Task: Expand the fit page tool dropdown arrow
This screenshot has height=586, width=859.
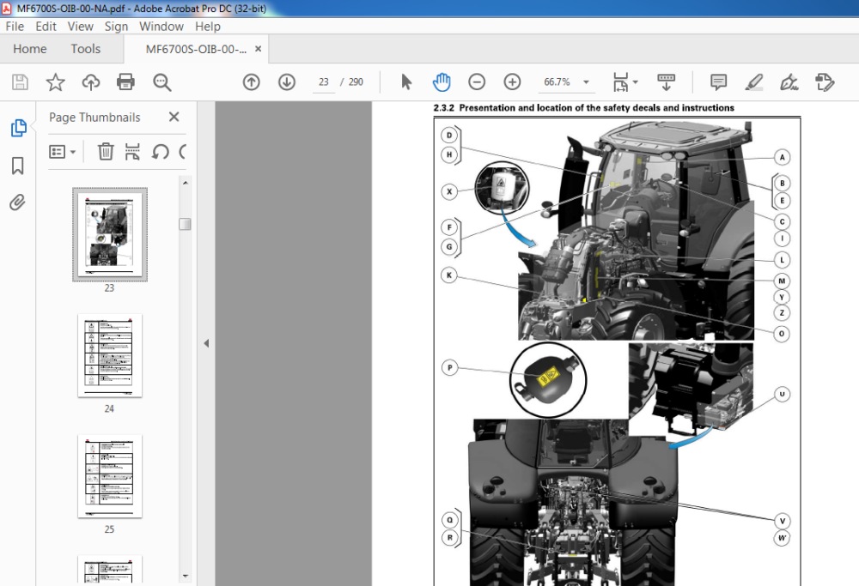Action: pos(636,82)
